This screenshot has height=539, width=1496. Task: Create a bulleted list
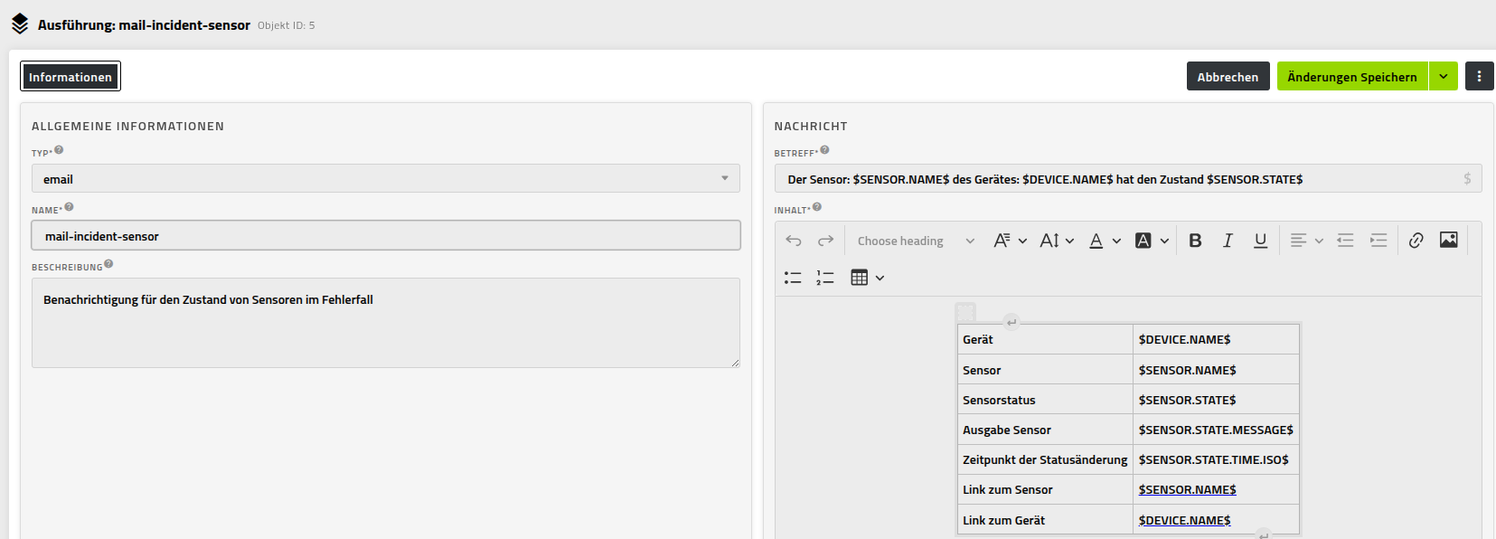click(793, 278)
